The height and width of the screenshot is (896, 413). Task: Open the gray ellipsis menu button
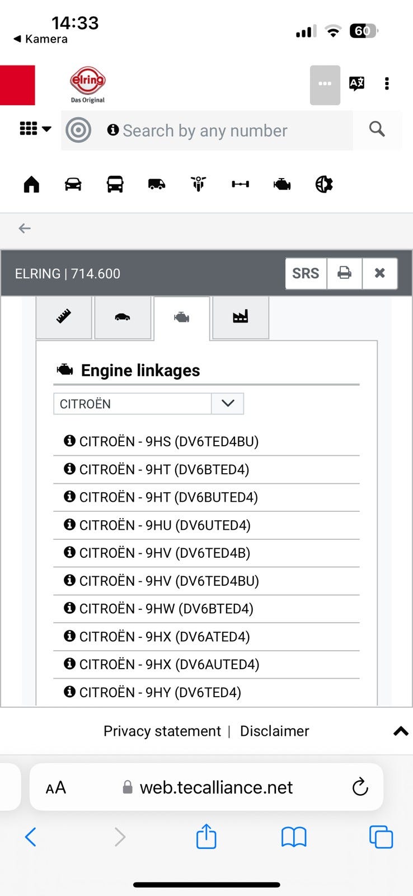[325, 85]
